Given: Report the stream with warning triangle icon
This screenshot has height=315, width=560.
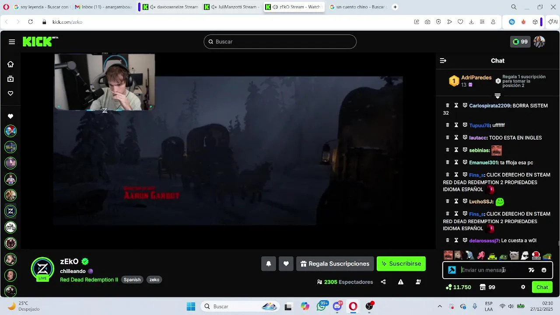Looking at the screenshot, I should coord(401,282).
